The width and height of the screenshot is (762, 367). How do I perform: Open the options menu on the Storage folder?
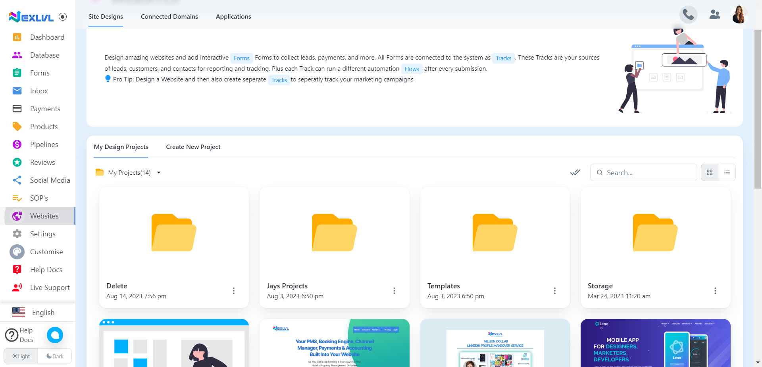coord(715,290)
